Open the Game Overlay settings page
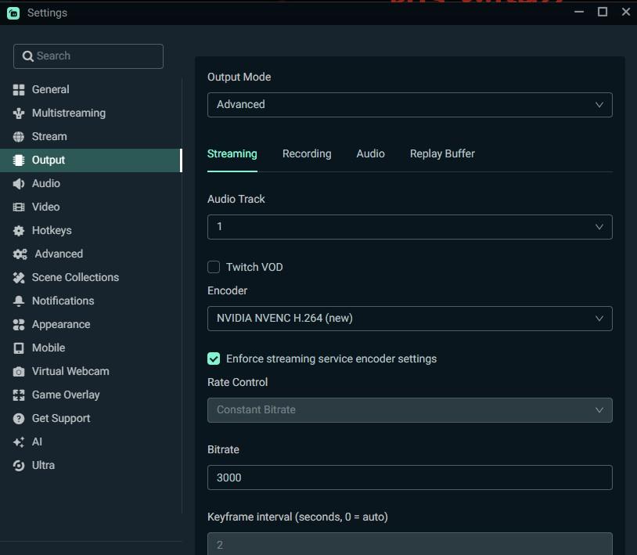 click(66, 395)
